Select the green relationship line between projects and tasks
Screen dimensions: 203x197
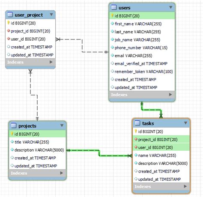[x=99, y=153]
